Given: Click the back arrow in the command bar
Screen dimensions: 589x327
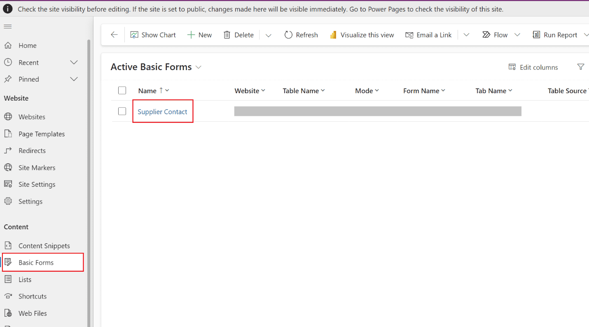Looking at the screenshot, I should click(115, 35).
